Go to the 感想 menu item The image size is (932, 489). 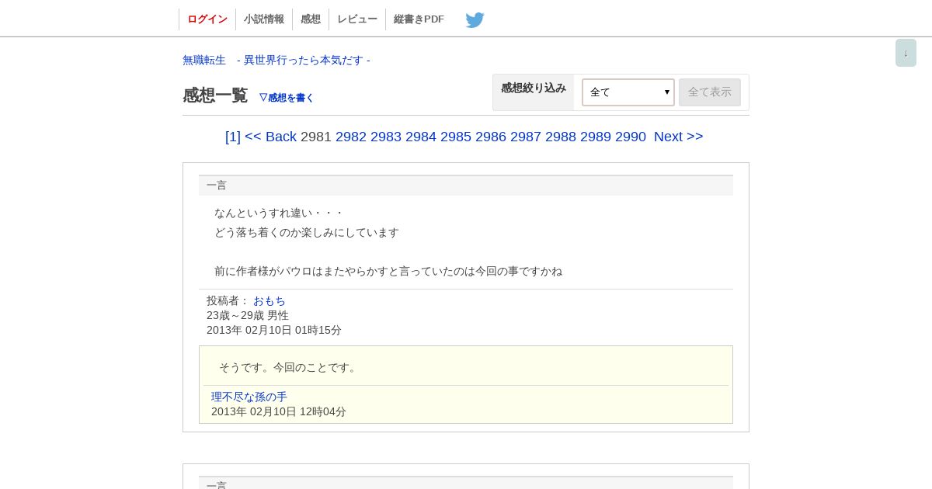point(311,19)
